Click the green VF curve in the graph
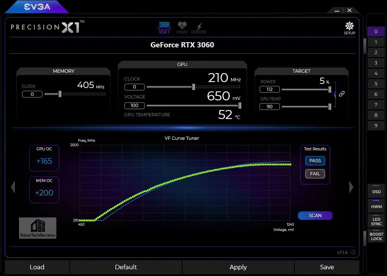The height and width of the screenshot is (276, 387). click(x=185, y=177)
